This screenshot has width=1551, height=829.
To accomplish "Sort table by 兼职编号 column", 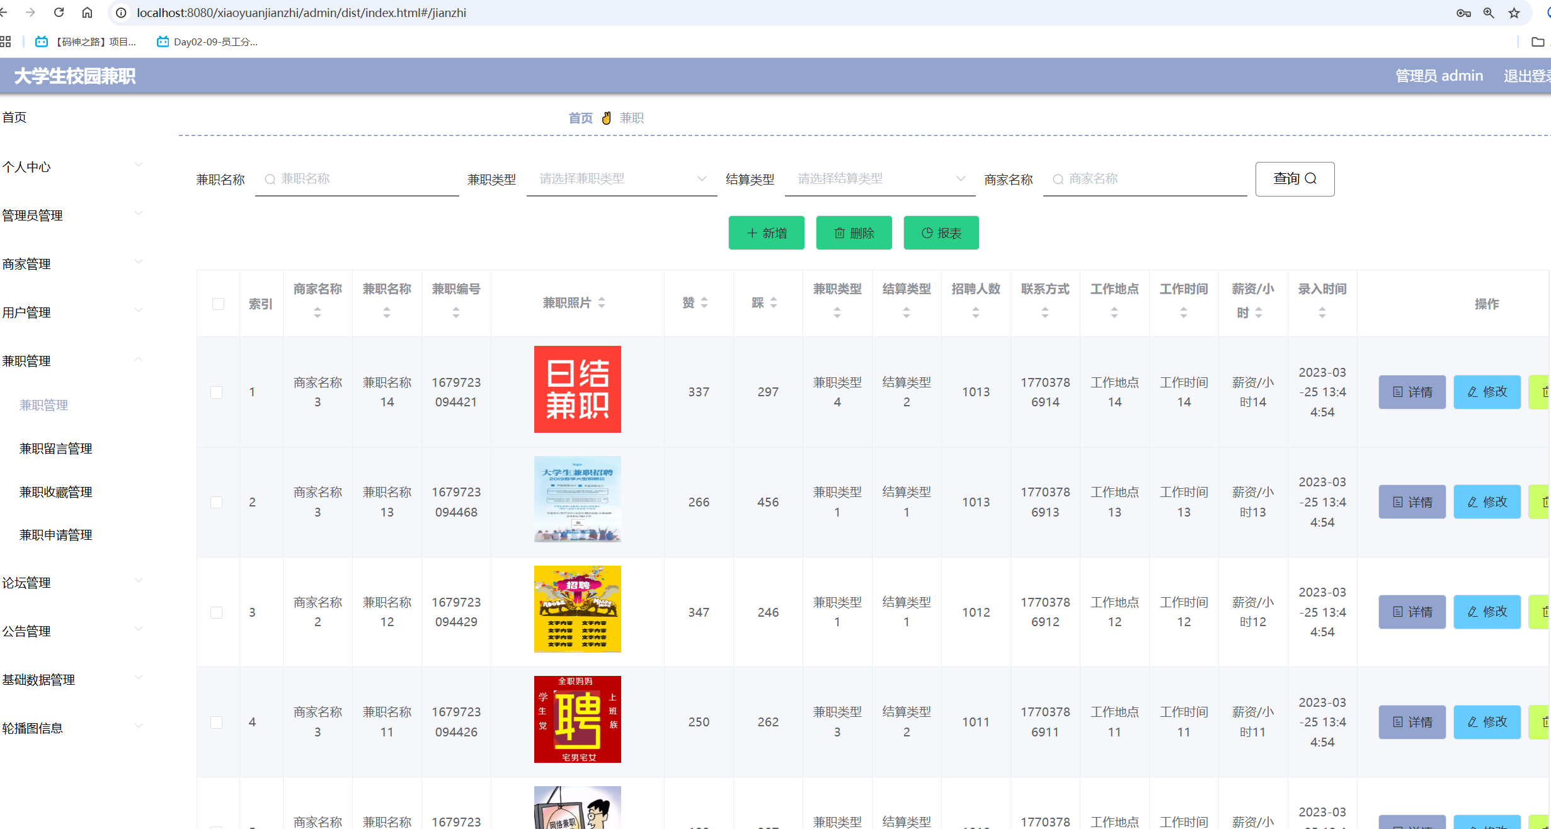I will tap(456, 312).
